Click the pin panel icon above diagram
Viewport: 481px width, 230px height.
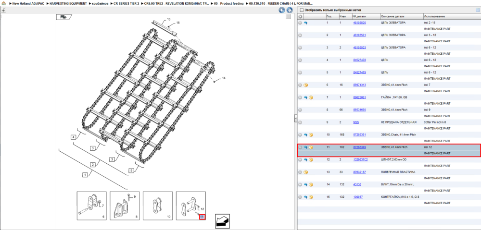[3, 10]
